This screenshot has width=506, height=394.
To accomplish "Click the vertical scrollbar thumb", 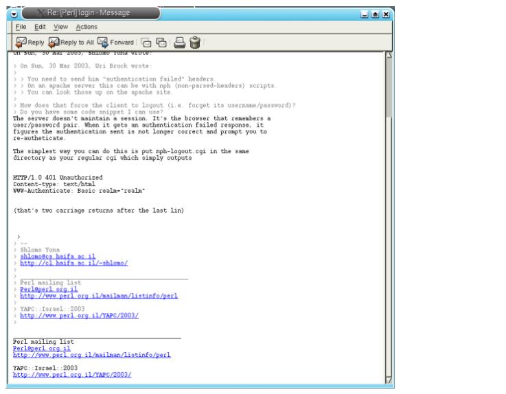I will coord(389,89).
